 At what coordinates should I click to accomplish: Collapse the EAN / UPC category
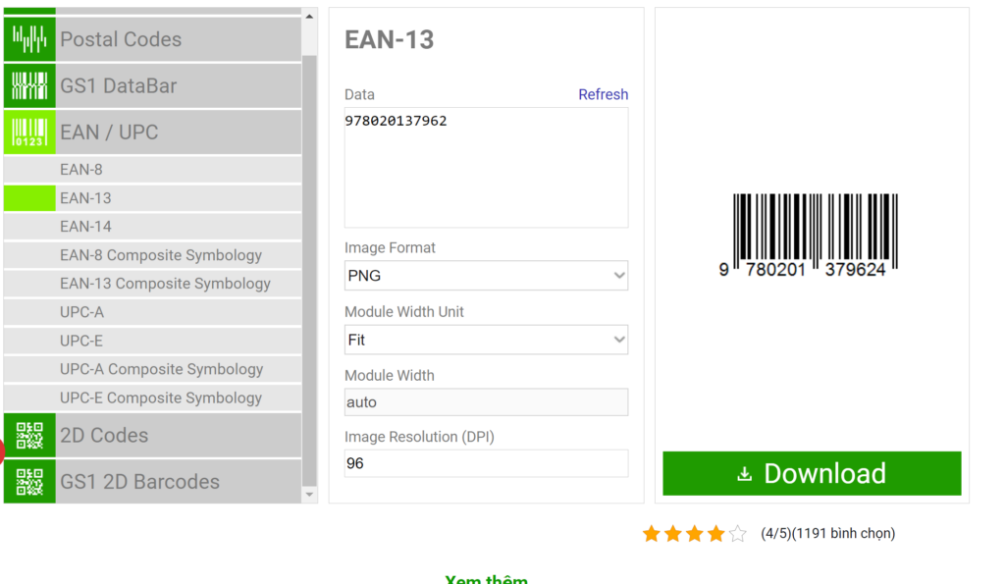152,133
